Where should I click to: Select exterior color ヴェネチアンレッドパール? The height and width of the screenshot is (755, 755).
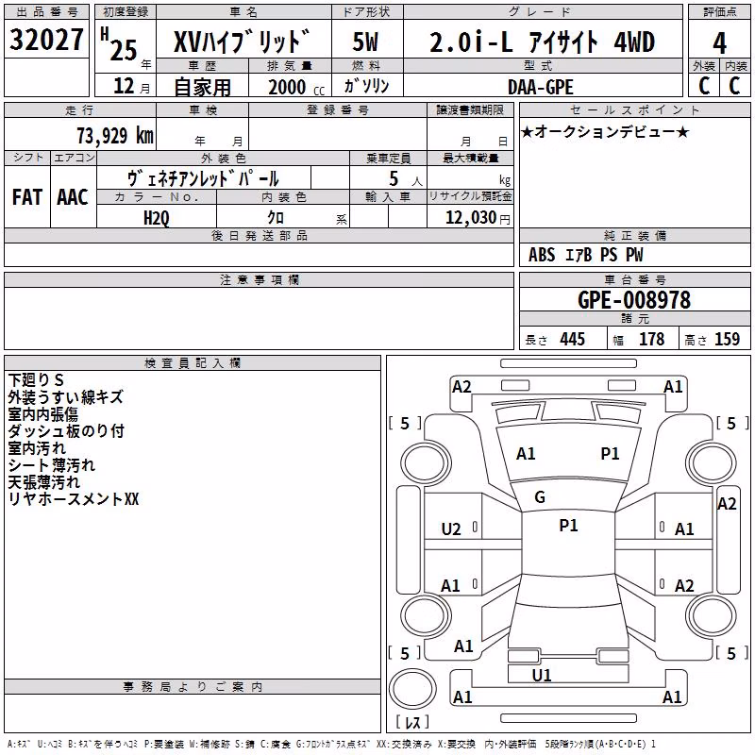point(203,178)
